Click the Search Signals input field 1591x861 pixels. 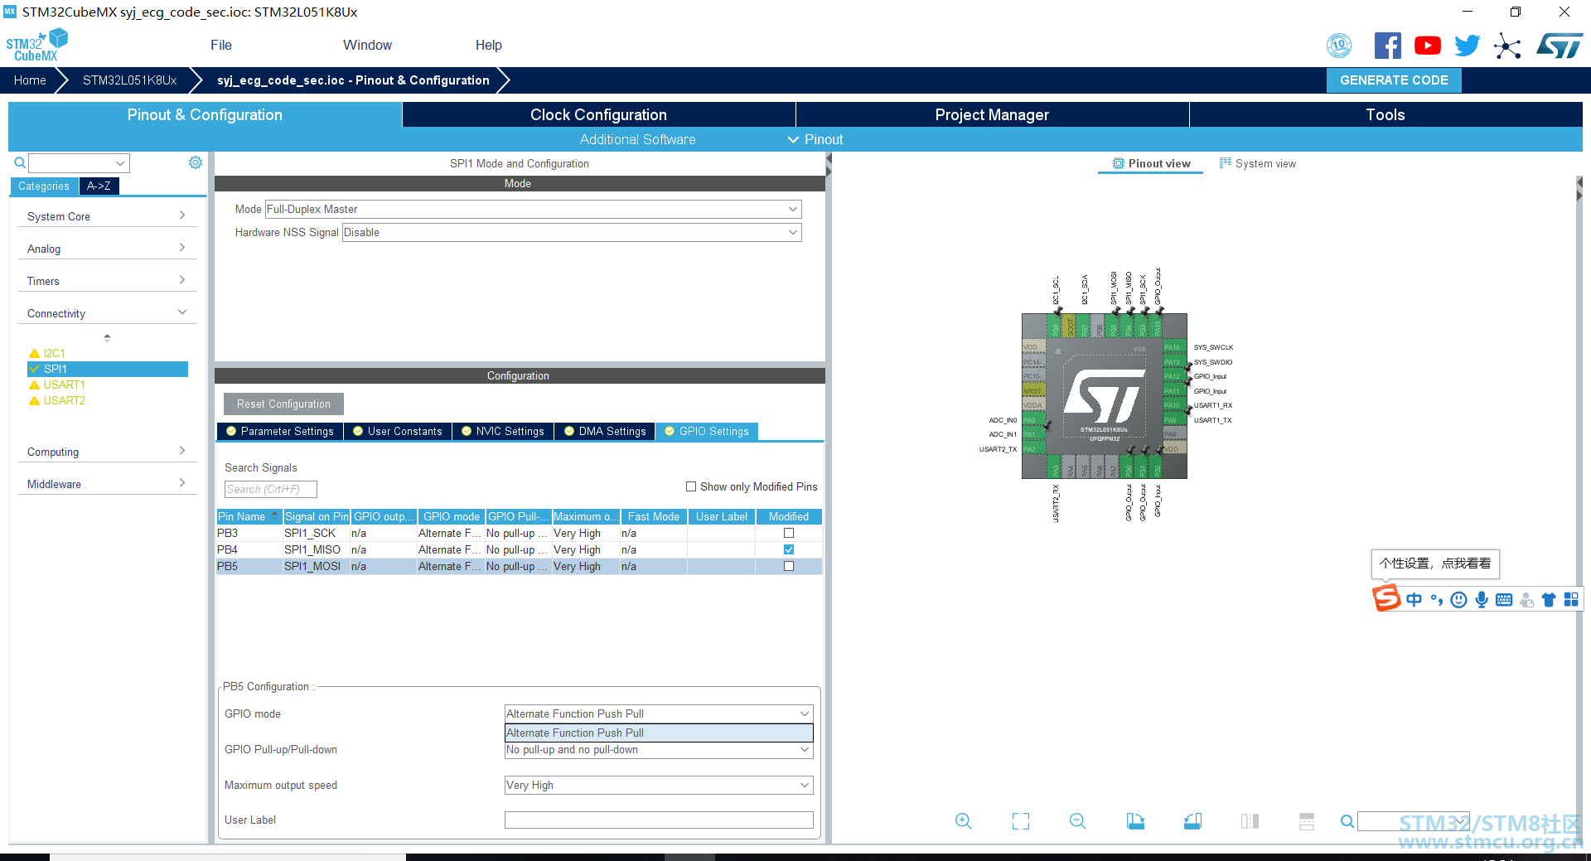(270, 489)
